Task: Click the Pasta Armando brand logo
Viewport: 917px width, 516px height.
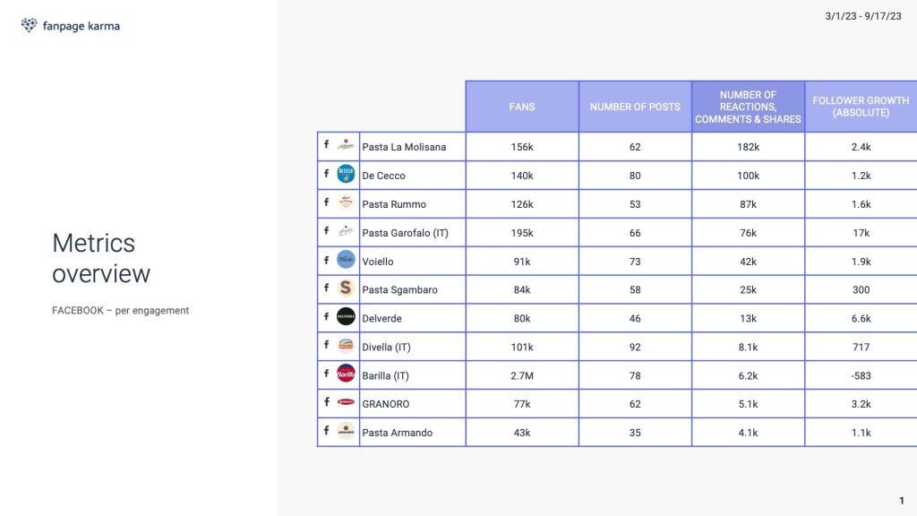Action: coord(346,431)
